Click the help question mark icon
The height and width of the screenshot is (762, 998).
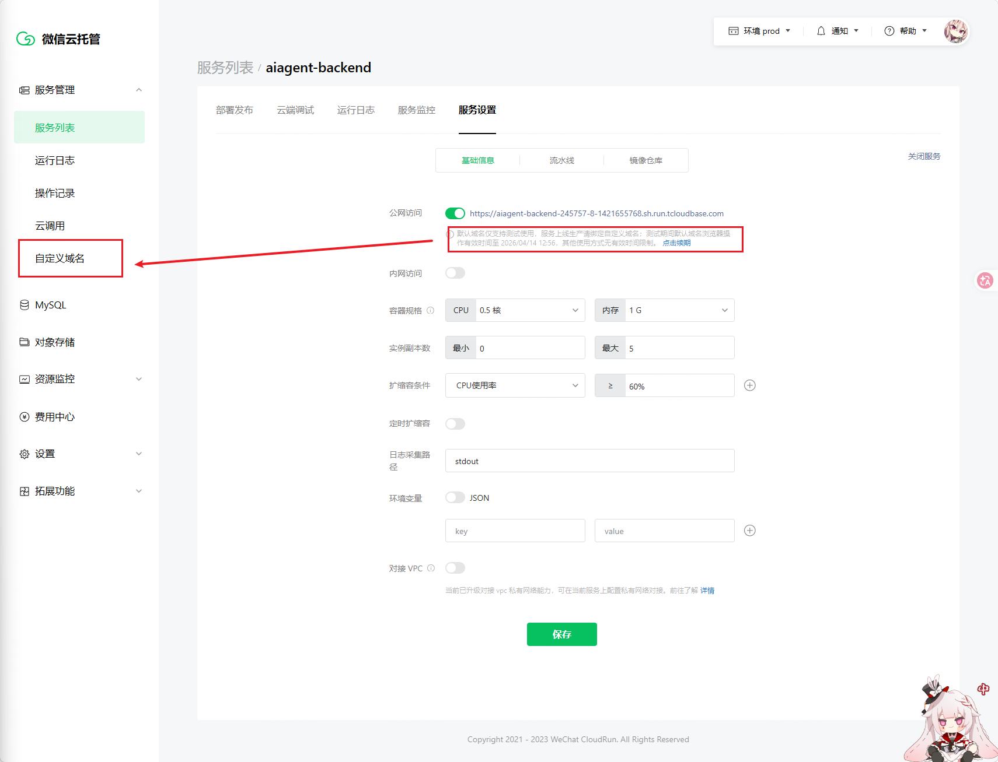point(889,31)
